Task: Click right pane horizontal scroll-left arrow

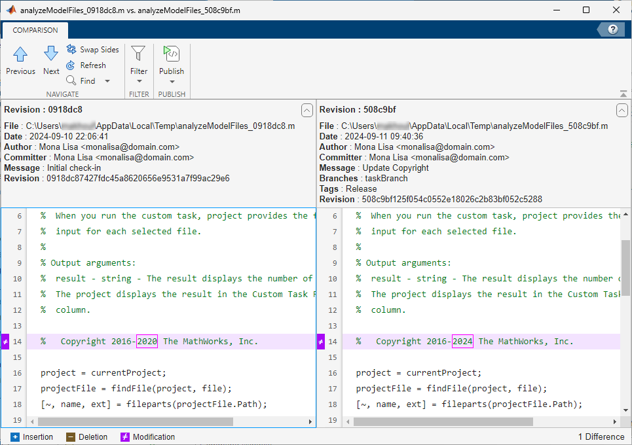Action: click(348, 421)
